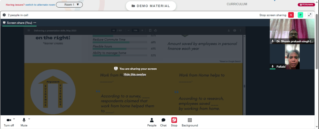Click PDF zoom level 70% field
Image resolution: width=319 pixels, height=129 pixels.
pos(135,31)
